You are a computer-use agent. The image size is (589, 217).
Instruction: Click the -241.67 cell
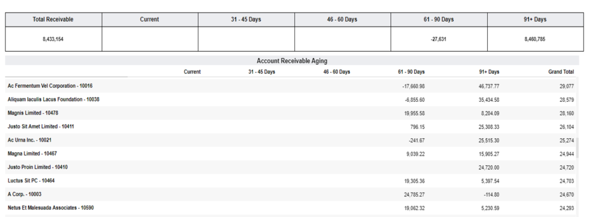click(x=417, y=140)
